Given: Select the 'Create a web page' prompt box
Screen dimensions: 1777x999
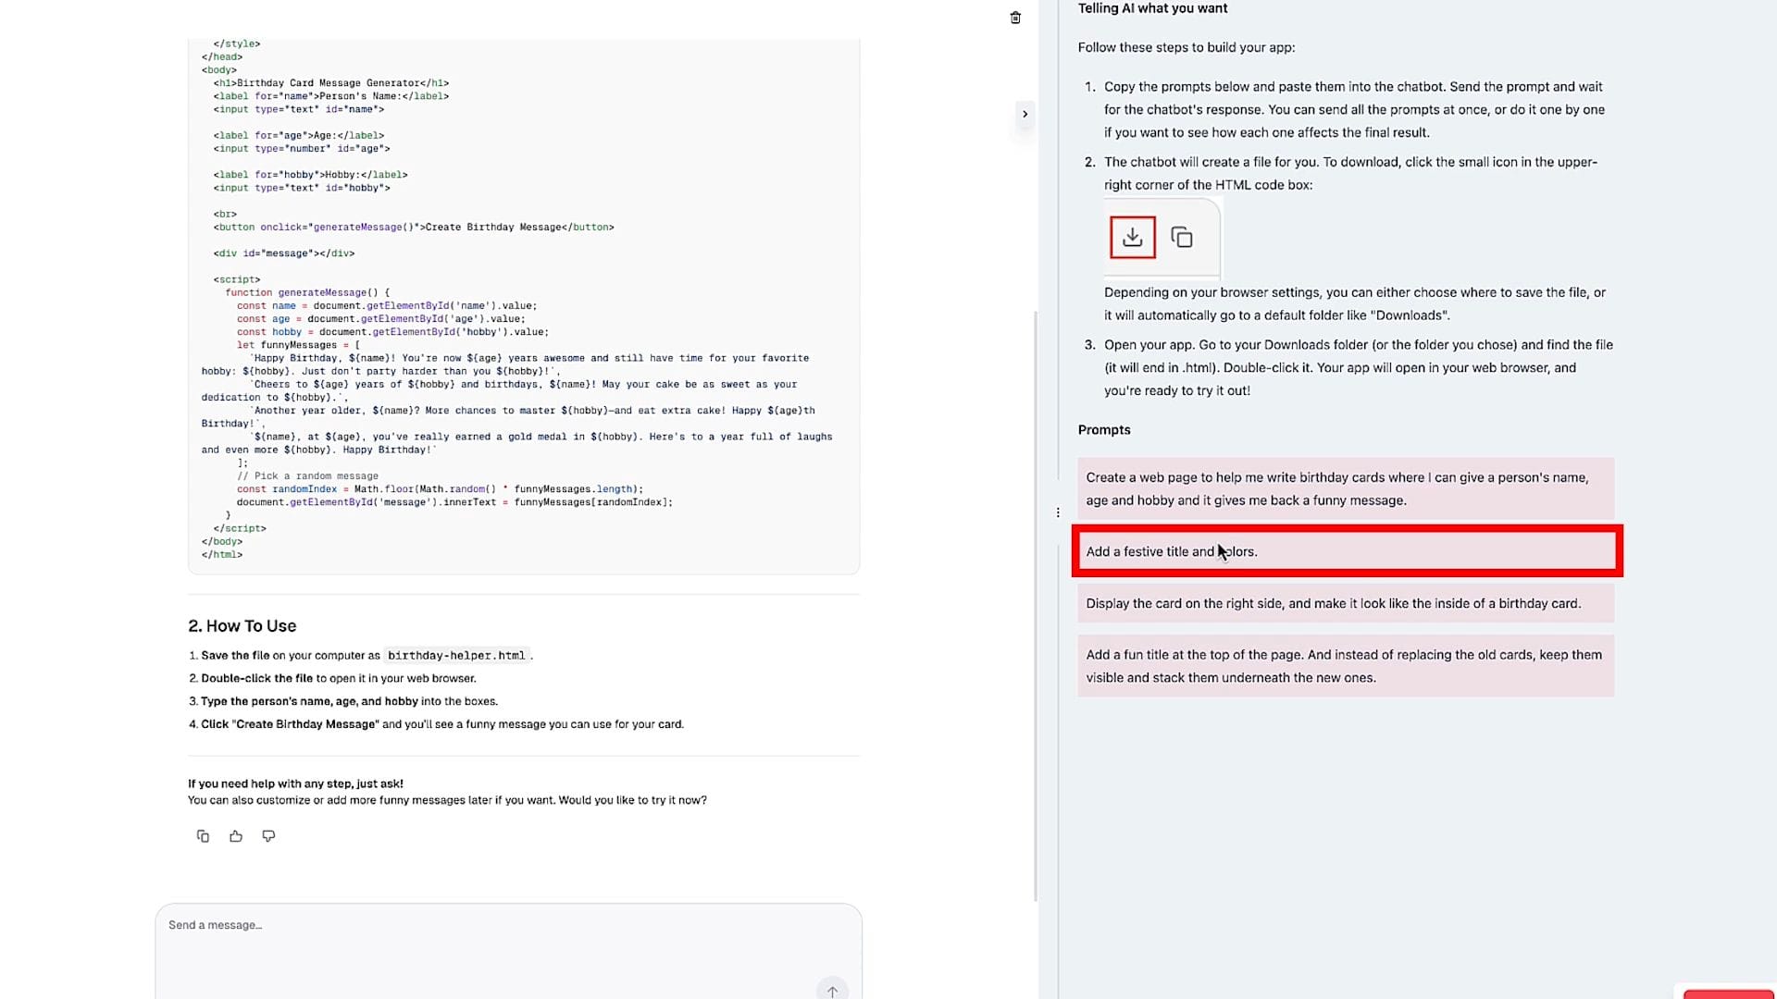Looking at the screenshot, I should pos(1346,489).
